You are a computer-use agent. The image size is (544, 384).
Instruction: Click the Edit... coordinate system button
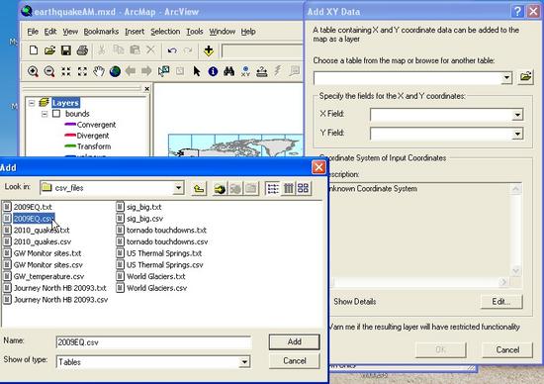point(501,302)
